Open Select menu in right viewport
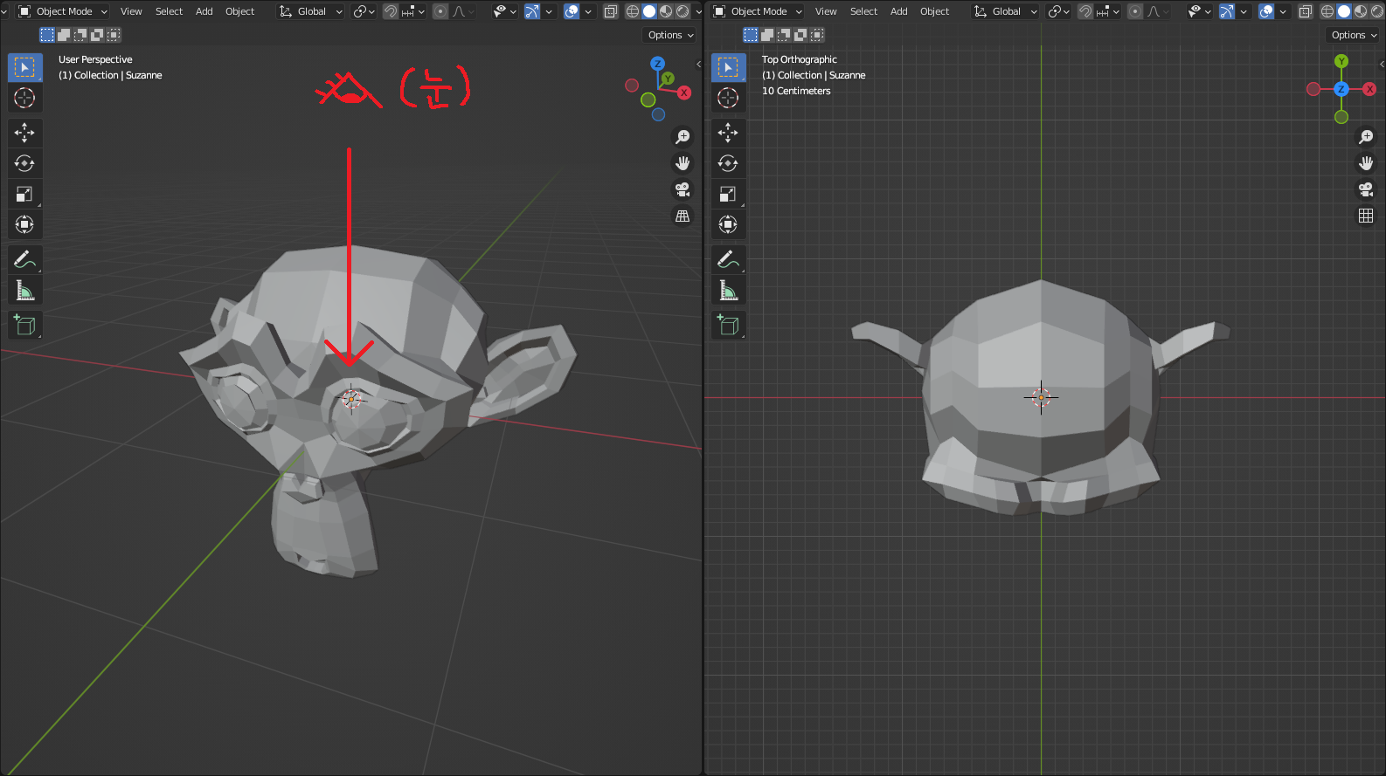1386x776 pixels. click(864, 11)
